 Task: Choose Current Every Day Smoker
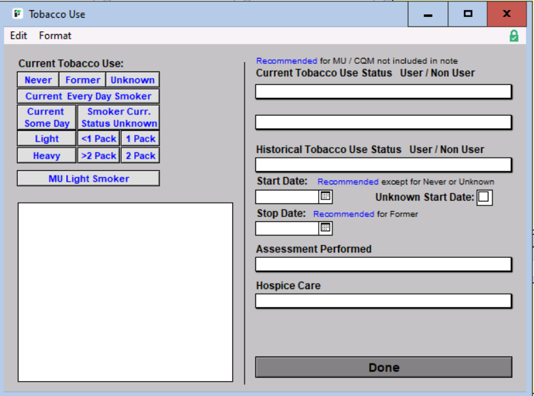pos(89,96)
